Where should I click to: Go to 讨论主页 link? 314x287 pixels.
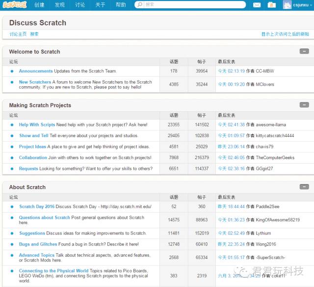click(x=18, y=34)
